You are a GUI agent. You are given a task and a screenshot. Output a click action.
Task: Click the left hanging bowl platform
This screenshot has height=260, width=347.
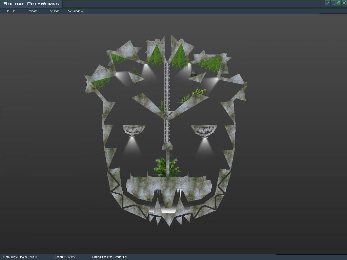tap(134, 129)
